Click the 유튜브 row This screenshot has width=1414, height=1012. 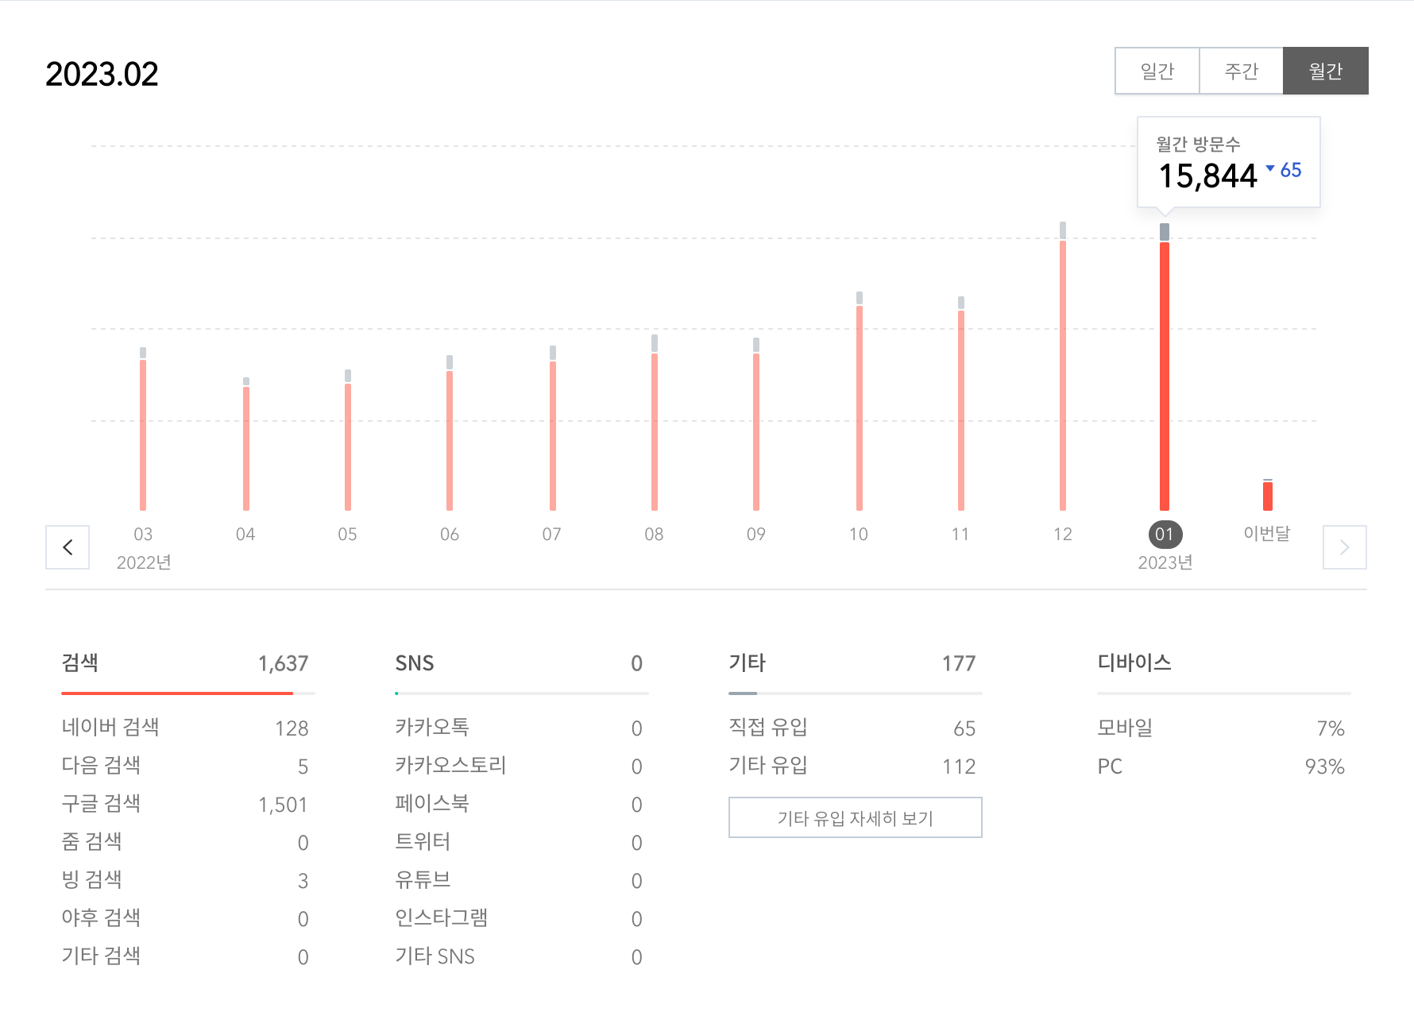coord(519,880)
